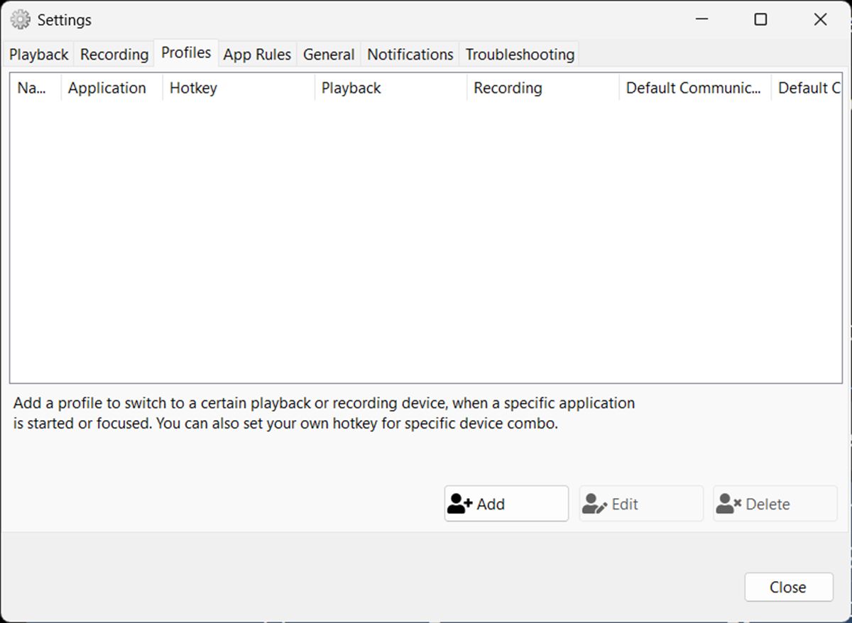This screenshot has width=852, height=623.
Task: Click the Playback column header in list
Action: tap(390, 88)
